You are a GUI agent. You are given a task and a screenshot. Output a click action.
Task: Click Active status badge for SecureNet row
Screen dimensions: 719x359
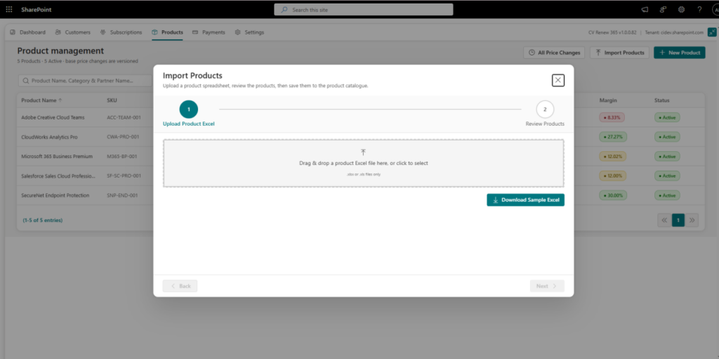pos(667,195)
